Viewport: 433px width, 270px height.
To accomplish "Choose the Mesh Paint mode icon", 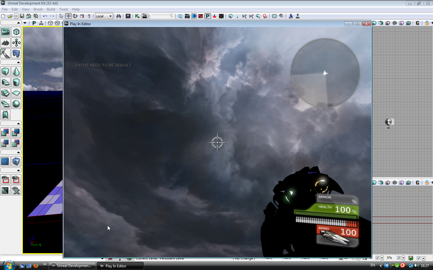I will click(x=5, y=53).
